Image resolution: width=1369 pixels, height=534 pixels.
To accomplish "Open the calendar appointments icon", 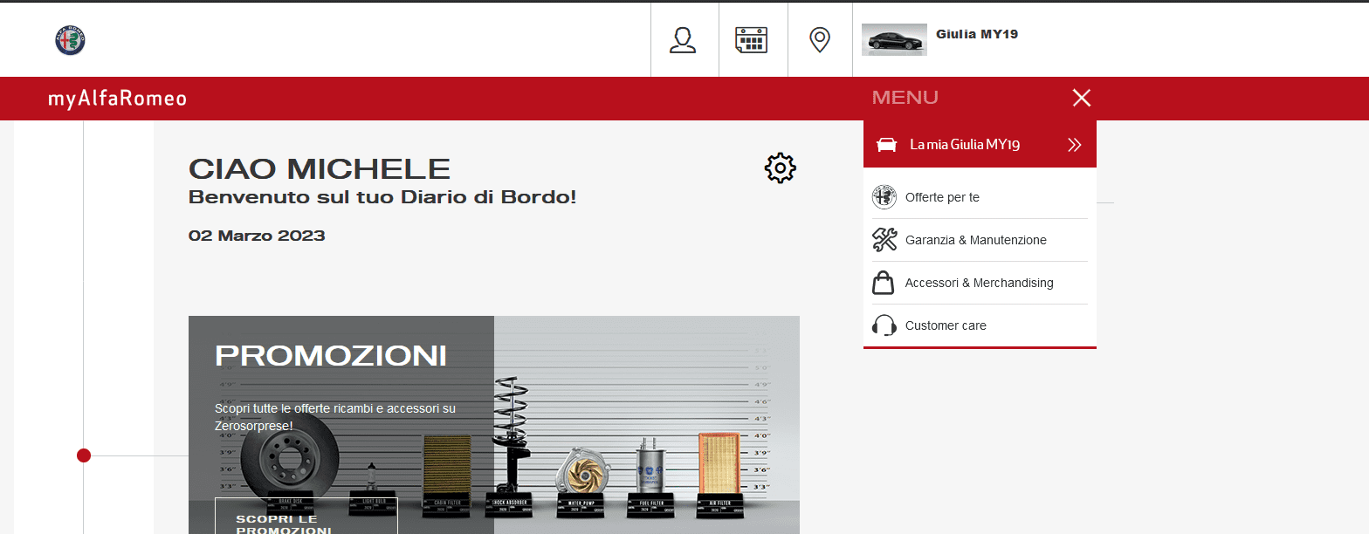I will 751,40.
